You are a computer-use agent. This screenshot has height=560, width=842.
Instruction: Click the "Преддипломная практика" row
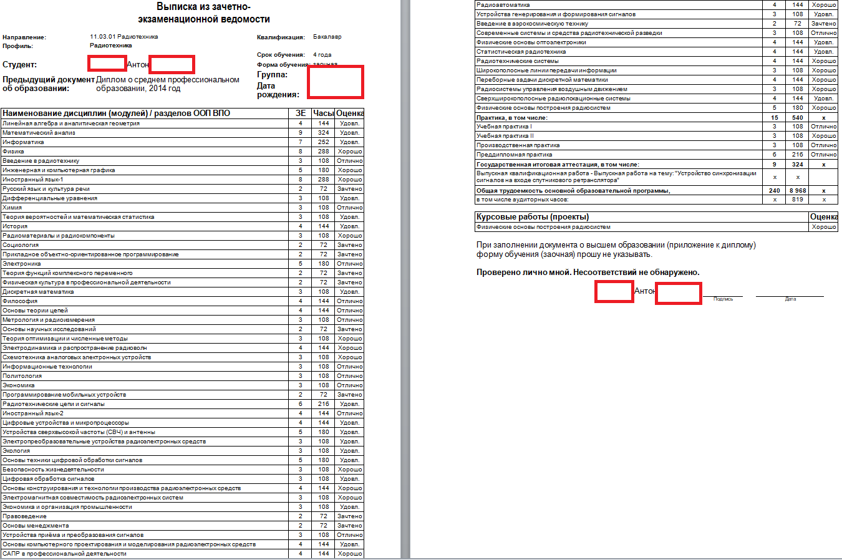pos(656,155)
